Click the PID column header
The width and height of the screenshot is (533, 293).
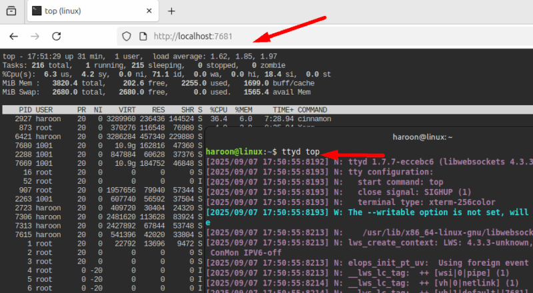(x=25, y=110)
